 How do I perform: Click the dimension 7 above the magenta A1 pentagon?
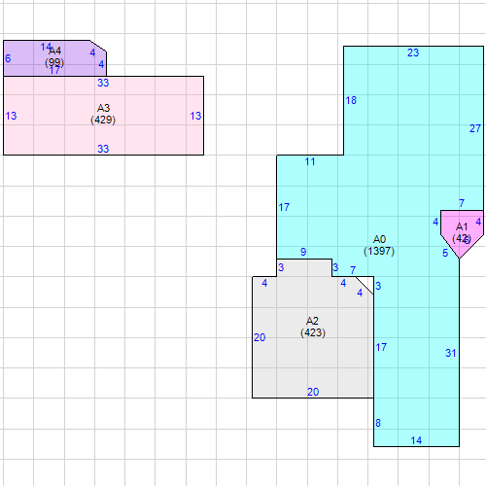tap(462, 203)
